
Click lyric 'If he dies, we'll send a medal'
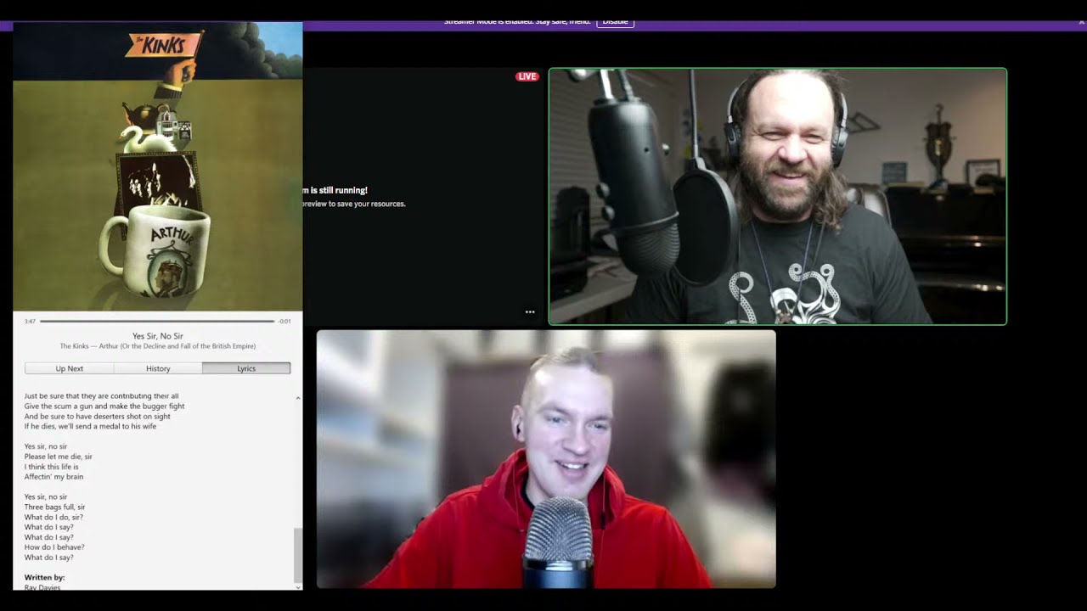coord(90,426)
